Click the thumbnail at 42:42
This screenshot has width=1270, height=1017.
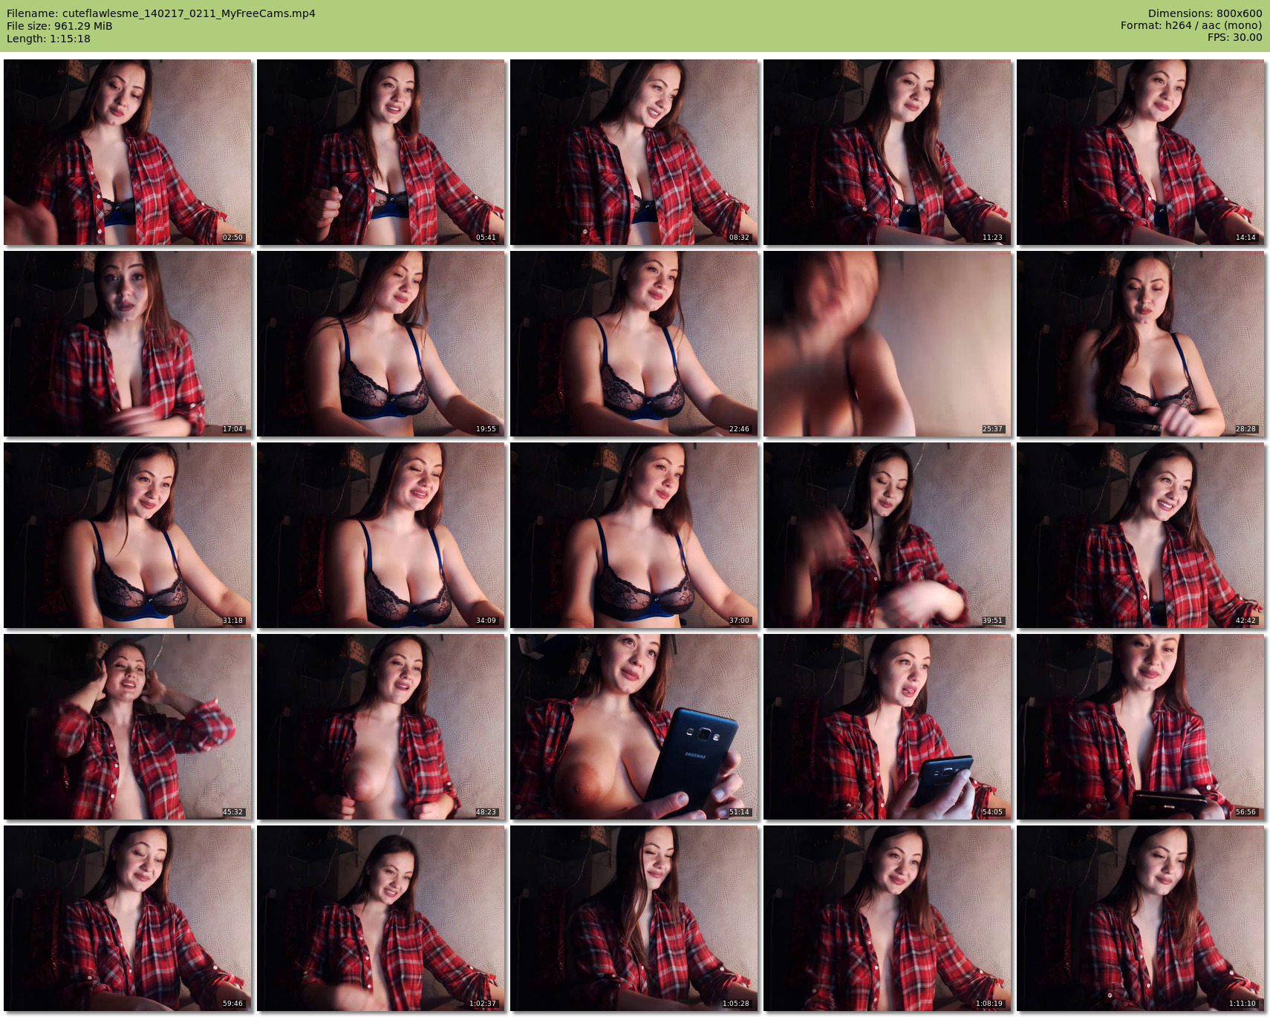(x=1141, y=535)
